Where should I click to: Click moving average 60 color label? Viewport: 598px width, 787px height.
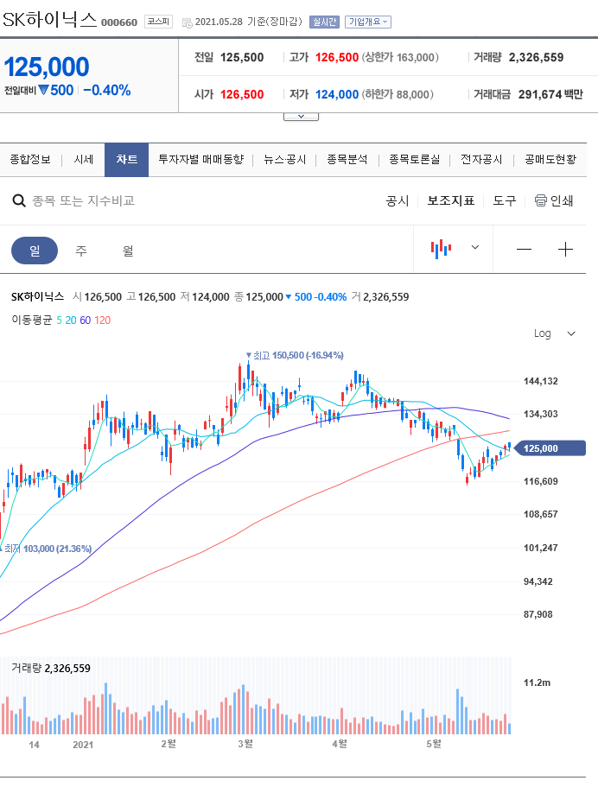click(x=85, y=321)
